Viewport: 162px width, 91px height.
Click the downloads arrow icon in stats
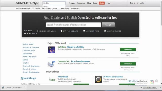38,31
